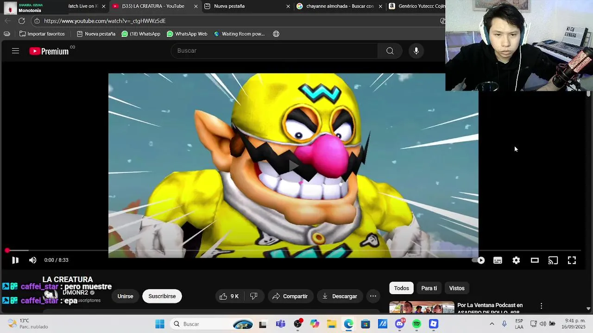
Task: Open the favorites bar folder icon
Action: [x=6, y=34]
